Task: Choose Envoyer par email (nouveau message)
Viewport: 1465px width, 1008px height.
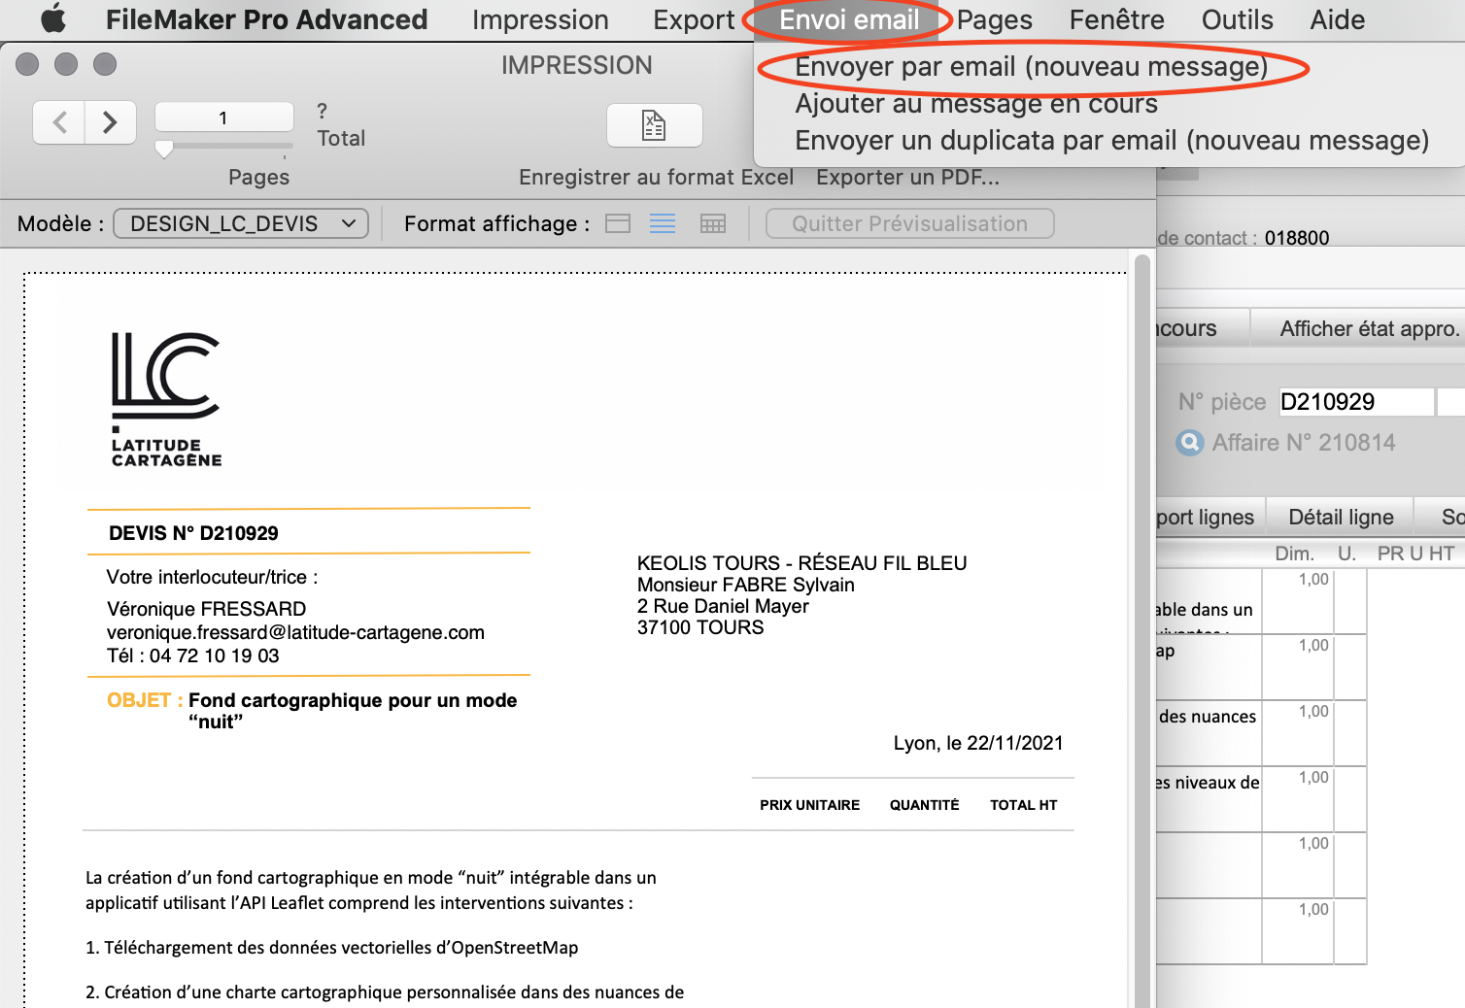Action: coord(1031,67)
